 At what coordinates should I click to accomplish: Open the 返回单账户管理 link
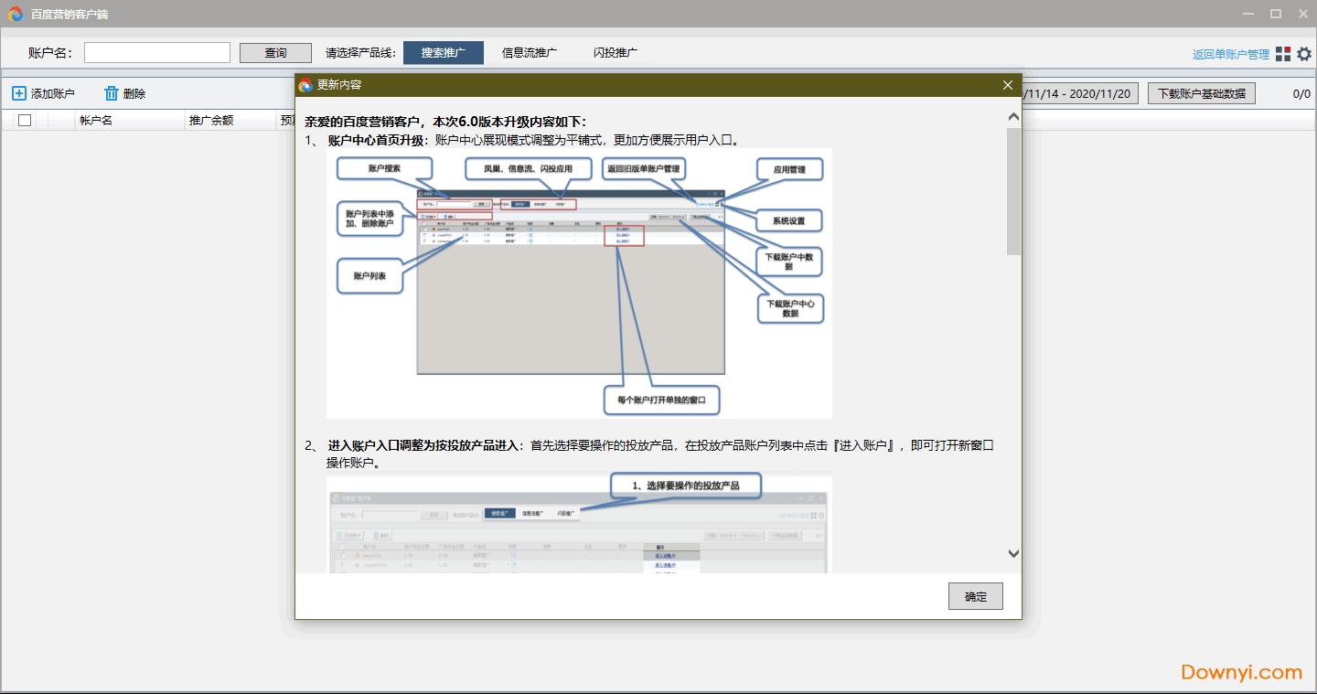coord(1231,54)
